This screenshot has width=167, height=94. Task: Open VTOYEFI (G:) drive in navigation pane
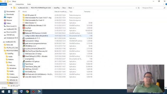10,35
